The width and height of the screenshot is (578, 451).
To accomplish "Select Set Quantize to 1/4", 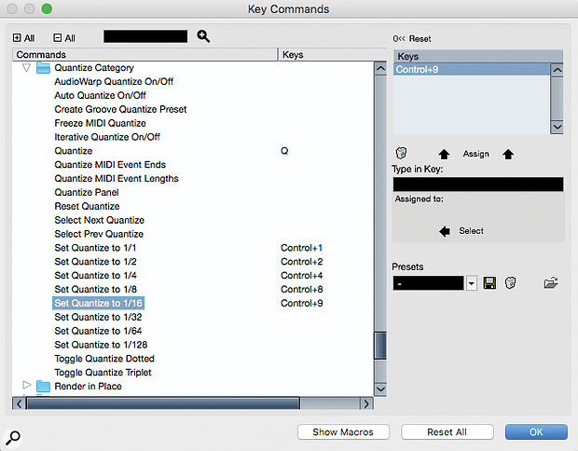I will pos(95,276).
